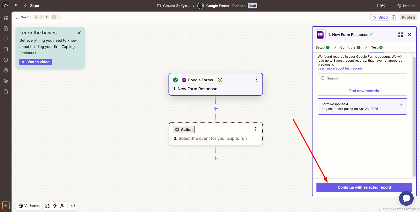Click the instant trigger bolt badge on Google Forms step
The image size is (420, 212).
point(220,80)
